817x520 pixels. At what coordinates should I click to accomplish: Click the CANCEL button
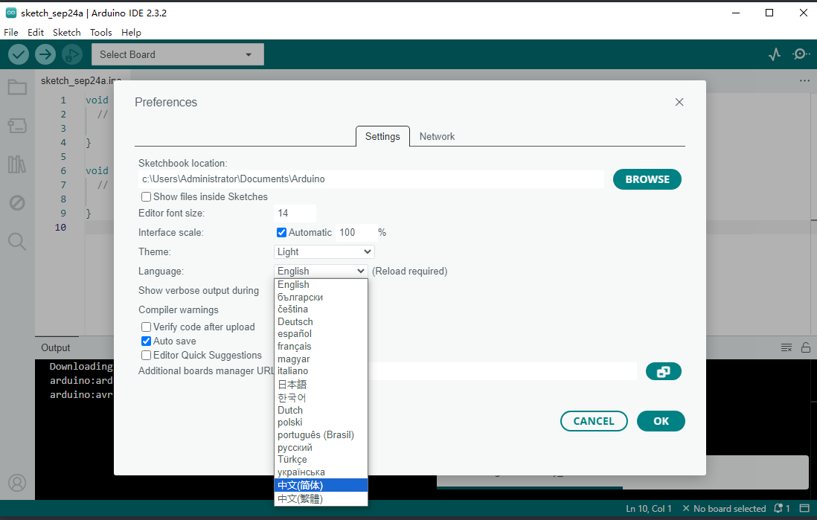(594, 421)
